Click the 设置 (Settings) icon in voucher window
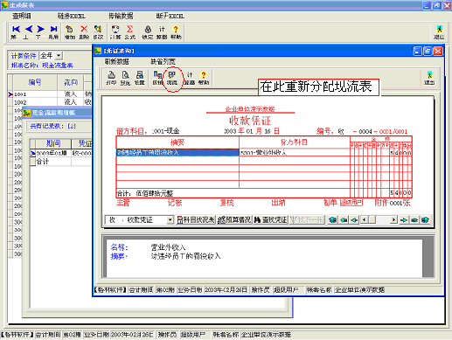 [140, 78]
